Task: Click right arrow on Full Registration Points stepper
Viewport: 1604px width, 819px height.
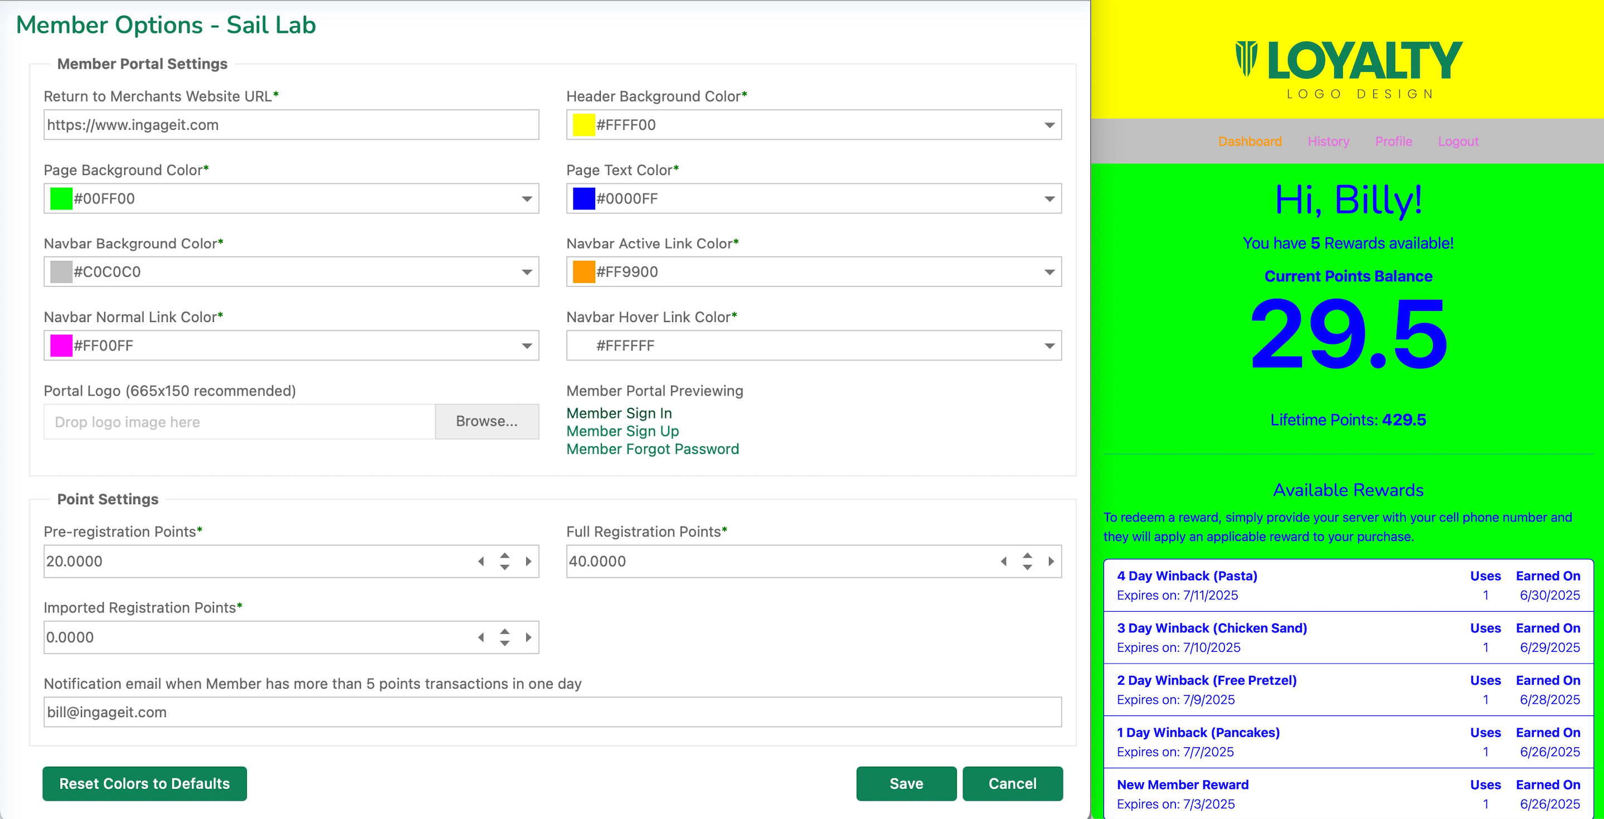Action: pos(1051,562)
